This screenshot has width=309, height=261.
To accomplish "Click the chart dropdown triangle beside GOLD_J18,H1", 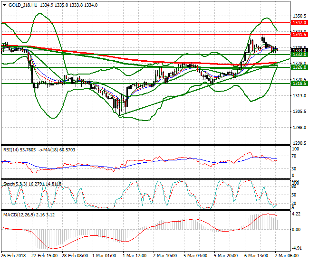I will point(5,5).
